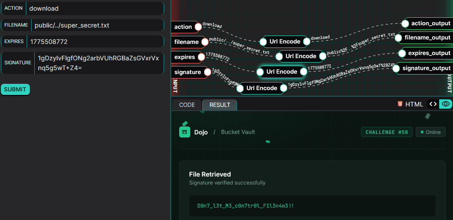Click the input port of the signature Url Encode node
The image size is (453, 220).
coord(240,88)
